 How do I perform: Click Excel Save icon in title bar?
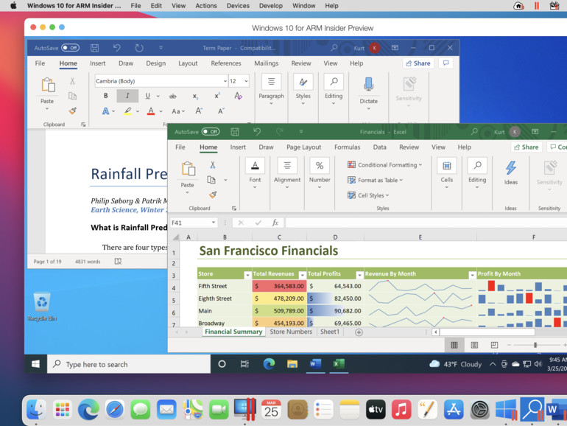coord(235,132)
